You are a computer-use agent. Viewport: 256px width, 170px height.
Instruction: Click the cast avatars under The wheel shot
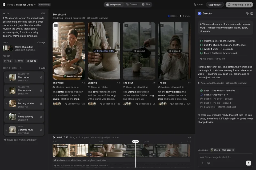[57, 104]
